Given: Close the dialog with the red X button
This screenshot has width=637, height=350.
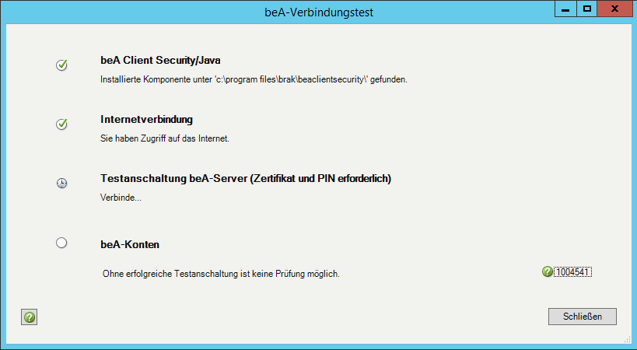Looking at the screenshot, I should [x=615, y=9].
